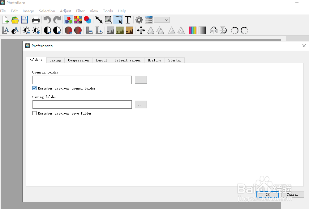309x209 pixels.
Task: Rotate counter-clockwise with dashed circle arrow
Action: coord(234,31)
